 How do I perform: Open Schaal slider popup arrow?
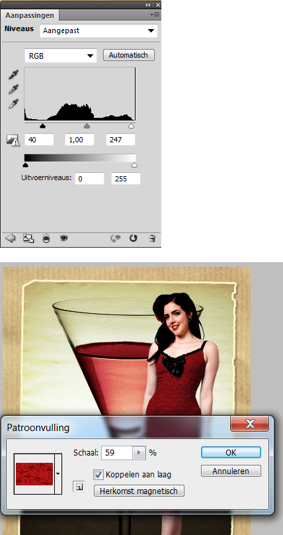pyautogui.click(x=139, y=453)
